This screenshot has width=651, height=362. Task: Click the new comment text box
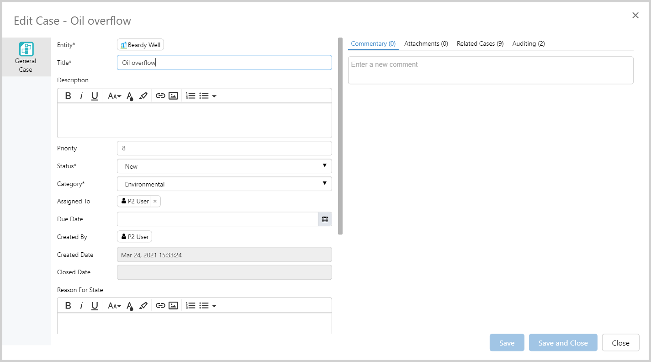click(490, 70)
